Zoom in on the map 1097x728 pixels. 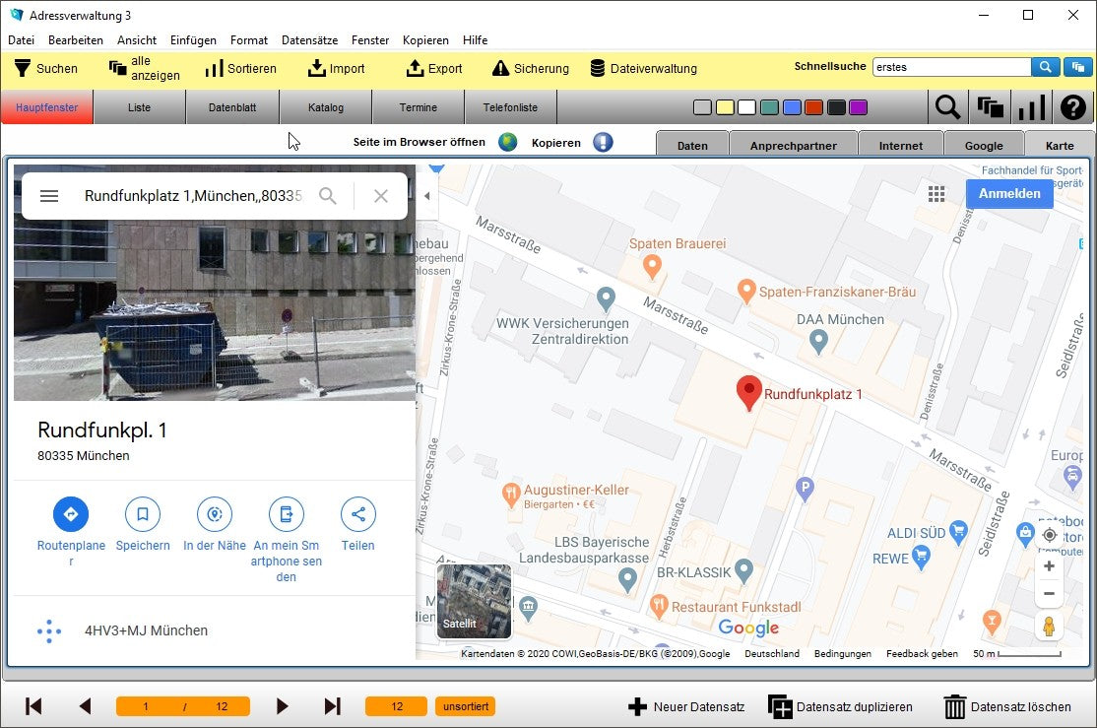coord(1049,566)
